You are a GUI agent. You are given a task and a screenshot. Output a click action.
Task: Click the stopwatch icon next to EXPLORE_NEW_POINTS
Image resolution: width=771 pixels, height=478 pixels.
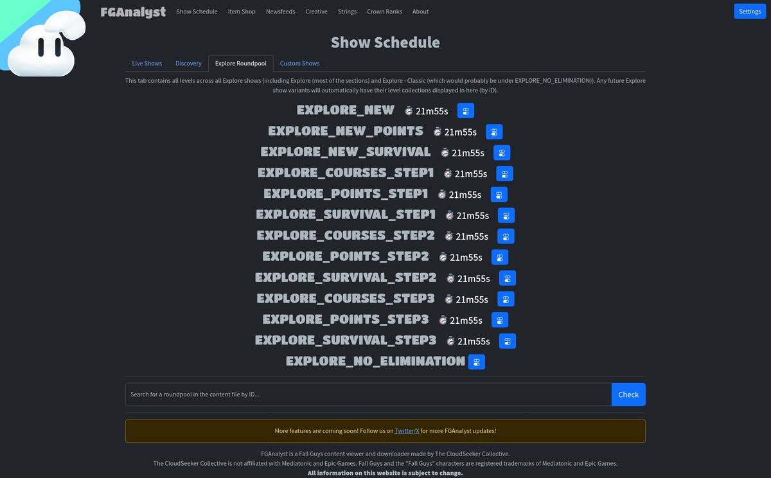(438, 132)
